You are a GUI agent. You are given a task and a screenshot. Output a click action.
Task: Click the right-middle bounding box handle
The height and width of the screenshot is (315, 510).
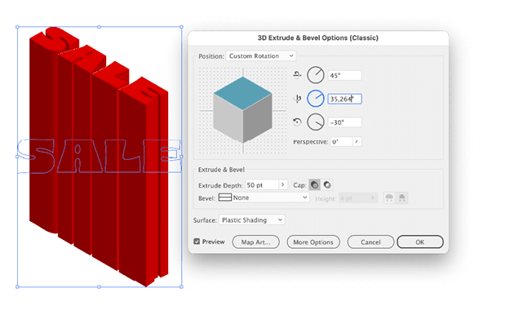click(x=181, y=157)
